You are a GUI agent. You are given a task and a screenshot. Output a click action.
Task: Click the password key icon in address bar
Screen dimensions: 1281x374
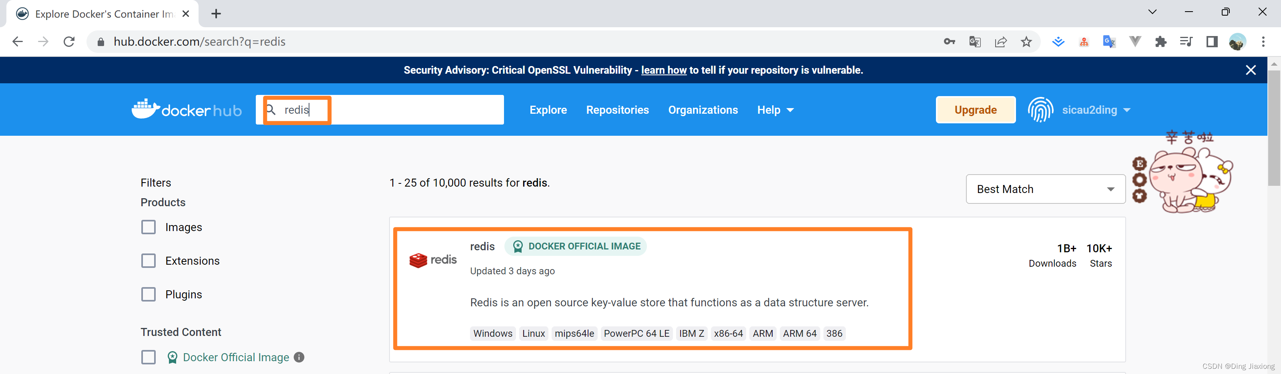point(949,42)
